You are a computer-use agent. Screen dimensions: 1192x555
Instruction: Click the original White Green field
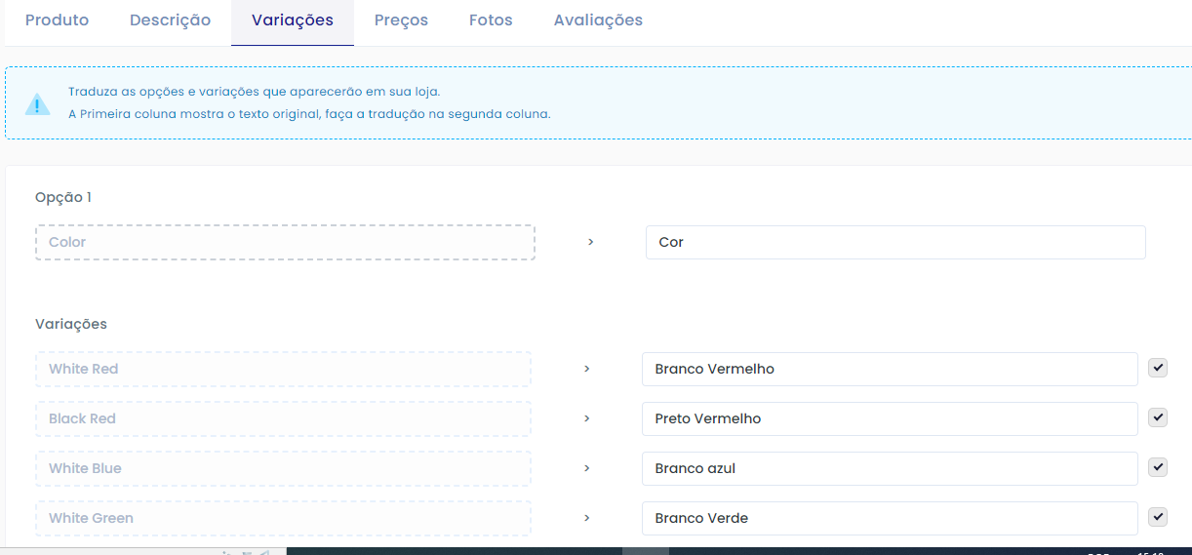pyautogui.click(x=283, y=518)
